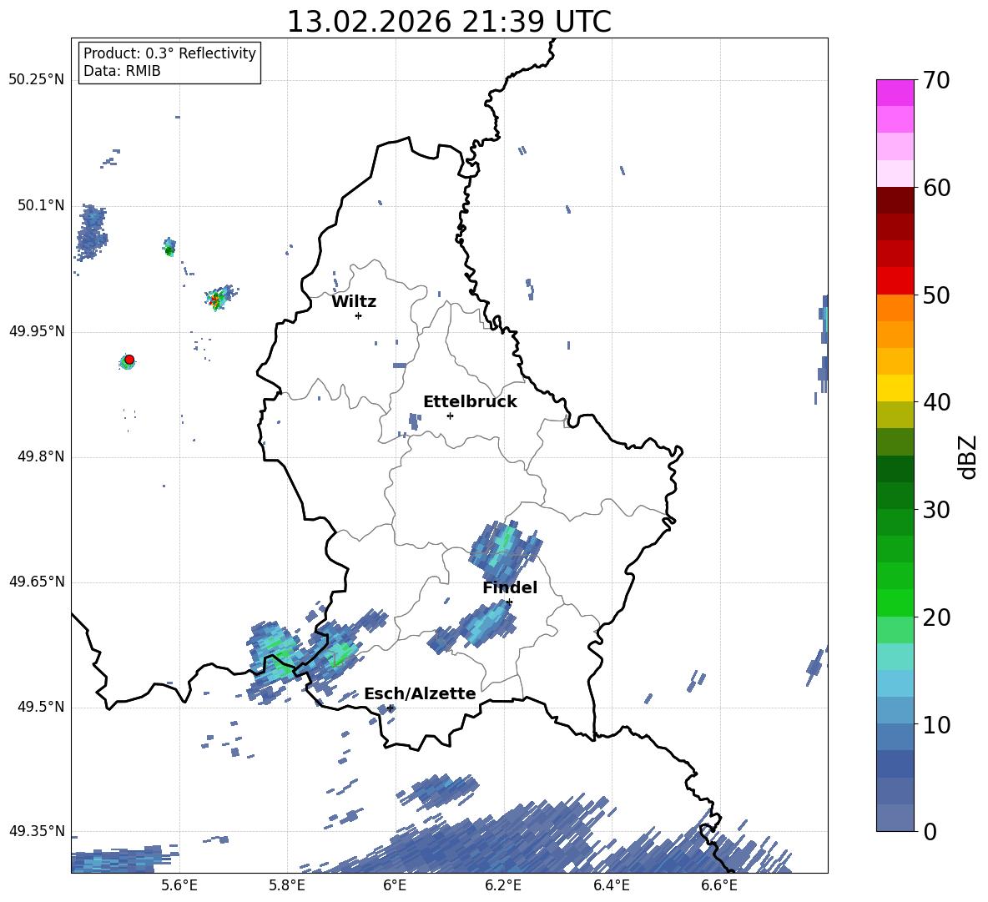988x902 pixels.
Task: Click the 5.6°E longitude label
Action: [179, 885]
